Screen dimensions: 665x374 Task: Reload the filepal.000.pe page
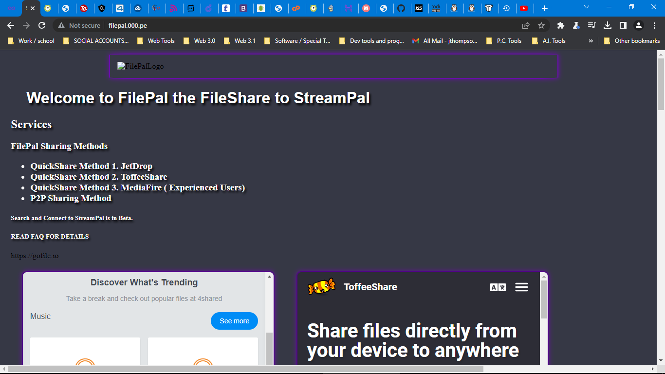(x=42, y=25)
